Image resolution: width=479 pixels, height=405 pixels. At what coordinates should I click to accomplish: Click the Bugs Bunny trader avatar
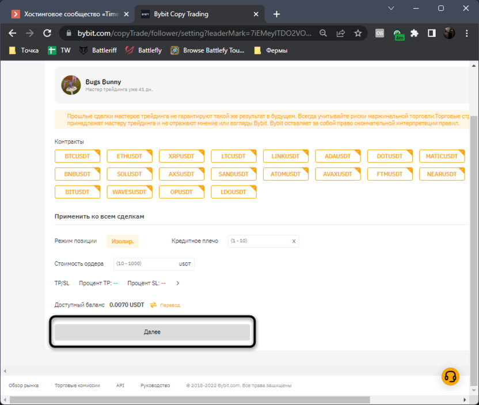pyautogui.click(x=71, y=85)
